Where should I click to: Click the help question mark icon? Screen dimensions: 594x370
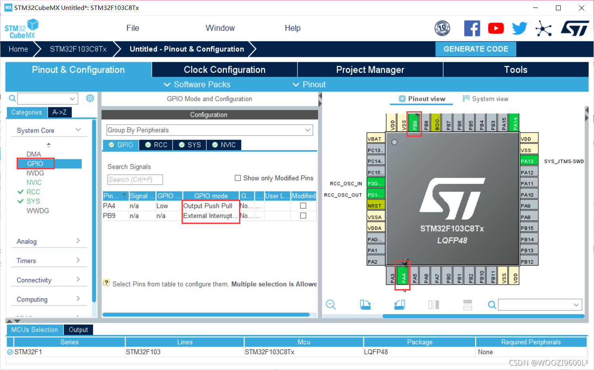click(x=106, y=283)
